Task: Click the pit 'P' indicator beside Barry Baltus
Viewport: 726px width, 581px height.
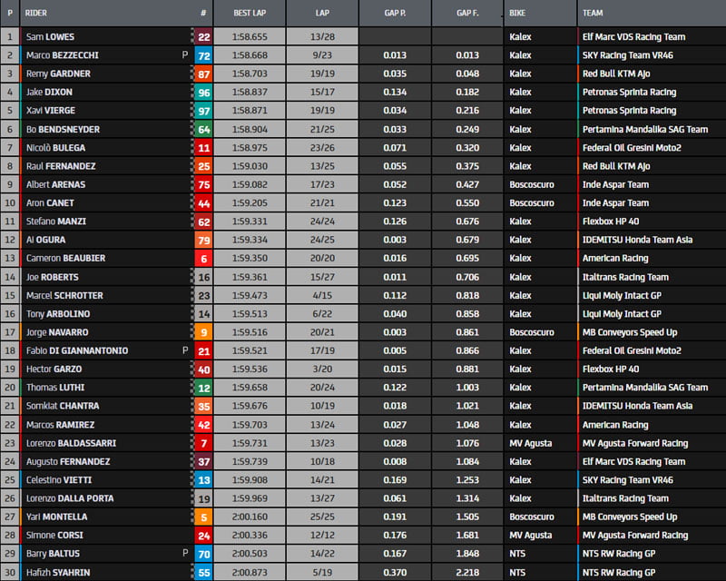Action: (x=184, y=554)
